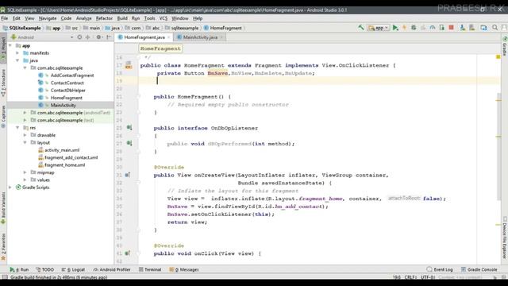Viewport: 508px width, 286px height.
Task: Open the Gradle side panel tab
Action: point(505,46)
